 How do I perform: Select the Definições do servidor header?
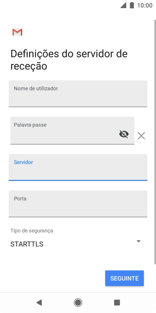click(x=69, y=60)
